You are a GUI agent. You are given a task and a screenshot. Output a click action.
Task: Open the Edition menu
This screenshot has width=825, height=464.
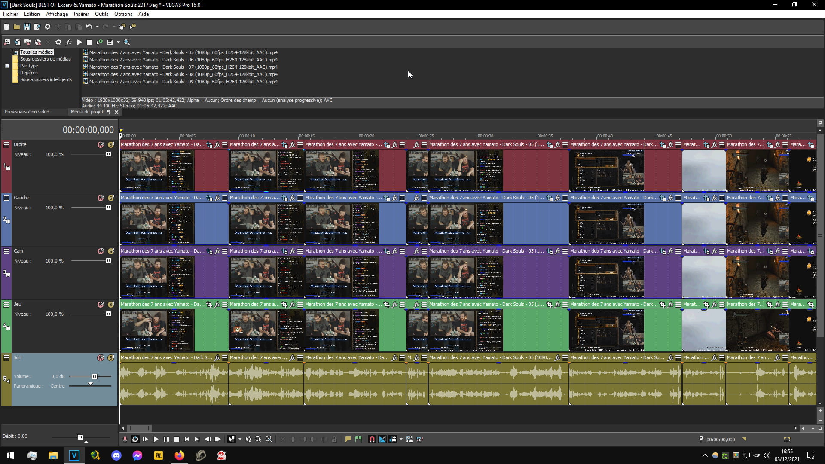click(x=32, y=14)
